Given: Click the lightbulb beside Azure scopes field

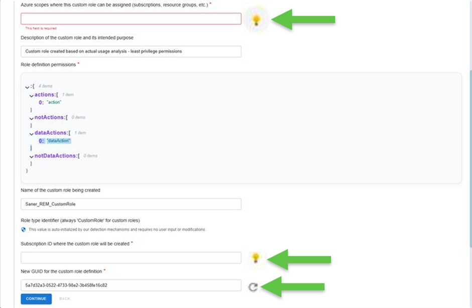Looking at the screenshot, I should 257,20.
